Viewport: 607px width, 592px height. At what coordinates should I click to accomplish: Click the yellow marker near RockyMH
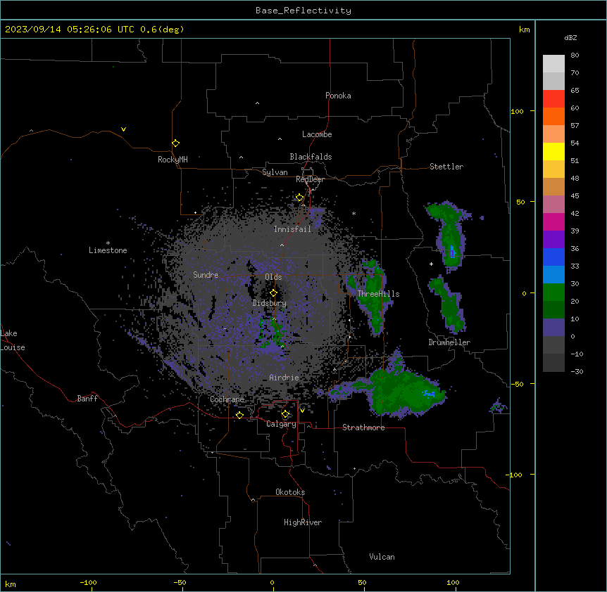[176, 143]
